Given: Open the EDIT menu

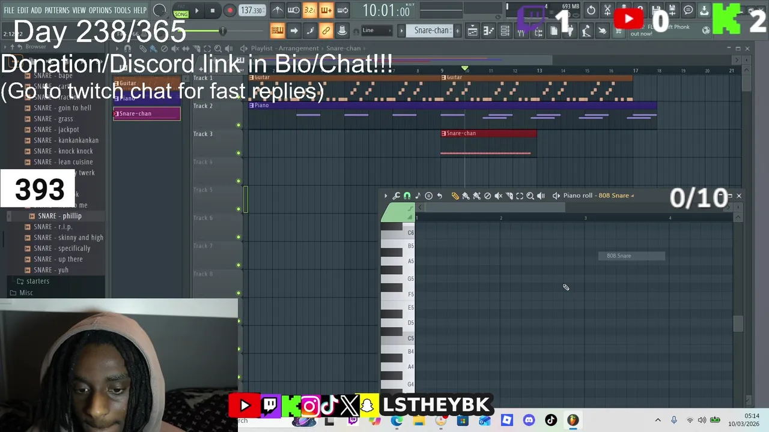Looking at the screenshot, I should [23, 11].
